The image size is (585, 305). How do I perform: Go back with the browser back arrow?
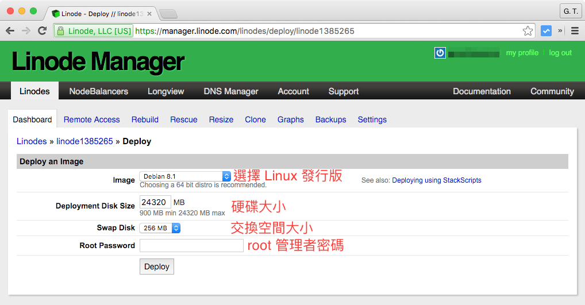click(x=10, y=31)
